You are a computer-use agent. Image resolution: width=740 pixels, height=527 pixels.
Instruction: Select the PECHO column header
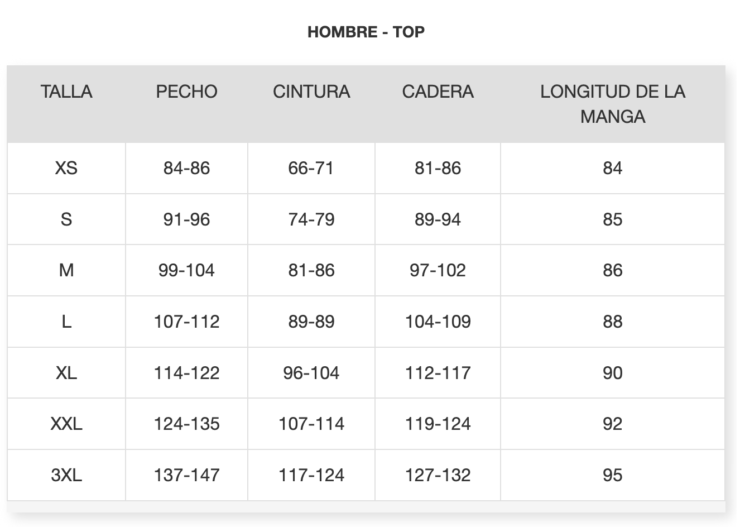[186, 92]
